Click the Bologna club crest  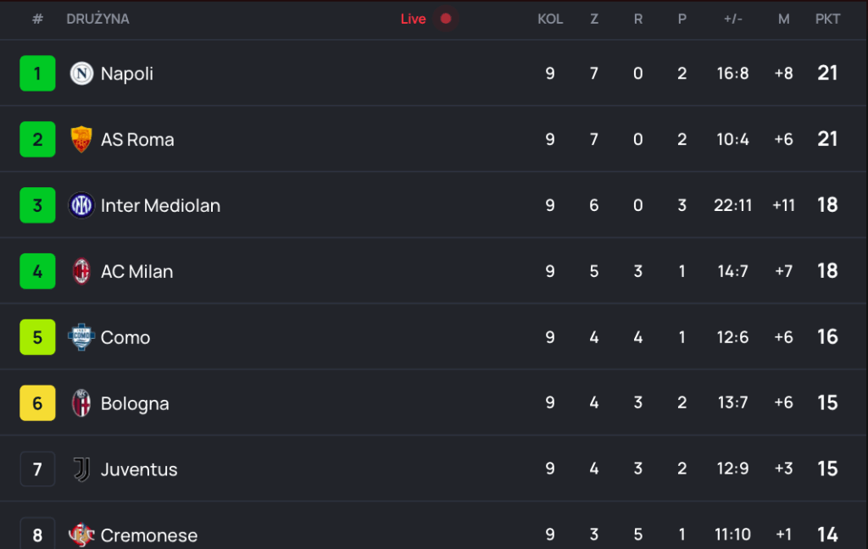coord(81,403)
